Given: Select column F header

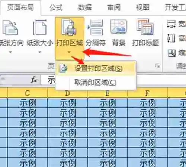Looking at the screenshot, I should click(x=147, y=93).
